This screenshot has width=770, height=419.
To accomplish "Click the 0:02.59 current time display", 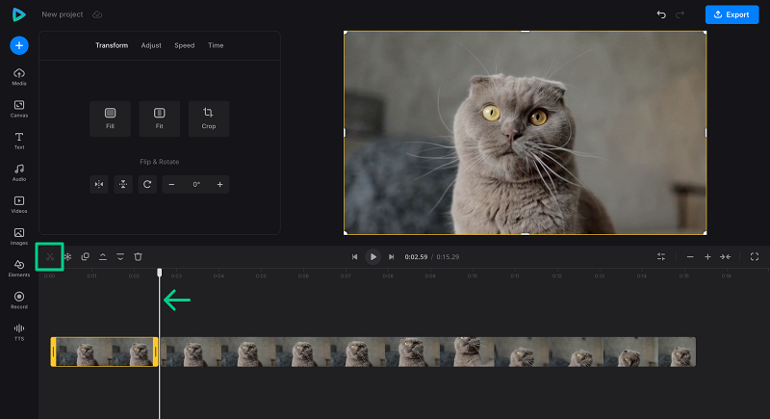I will pyautogui.click(x=416, y=257).
